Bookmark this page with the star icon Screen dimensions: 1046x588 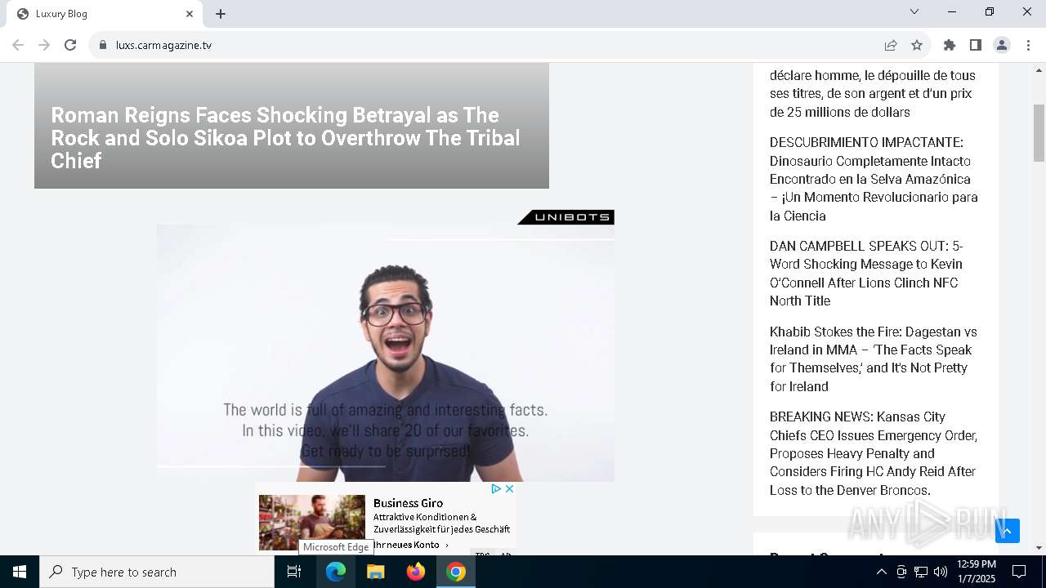pos(917,45)
